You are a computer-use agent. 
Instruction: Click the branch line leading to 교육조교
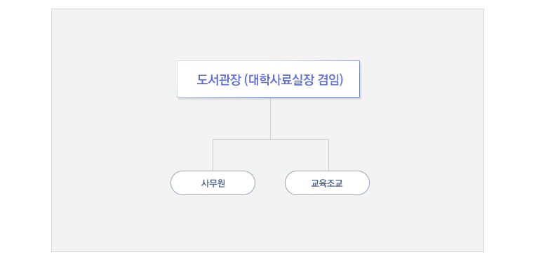(328, 155)
